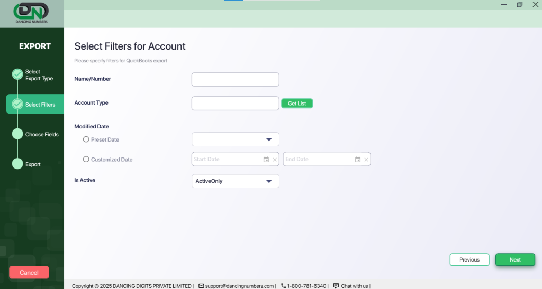
Task: Click the Select Filters for Account heading
Action: click(x=130, y=46)
